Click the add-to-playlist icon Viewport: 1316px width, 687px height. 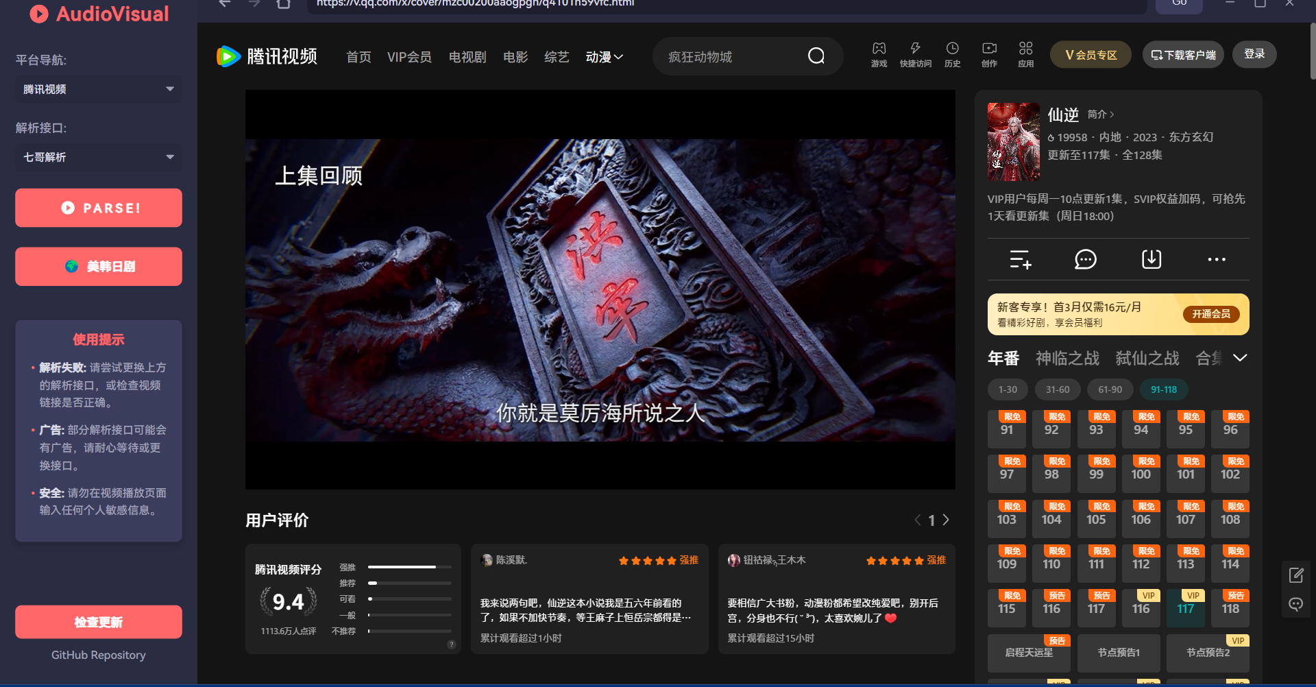(x=1020, y=259)
